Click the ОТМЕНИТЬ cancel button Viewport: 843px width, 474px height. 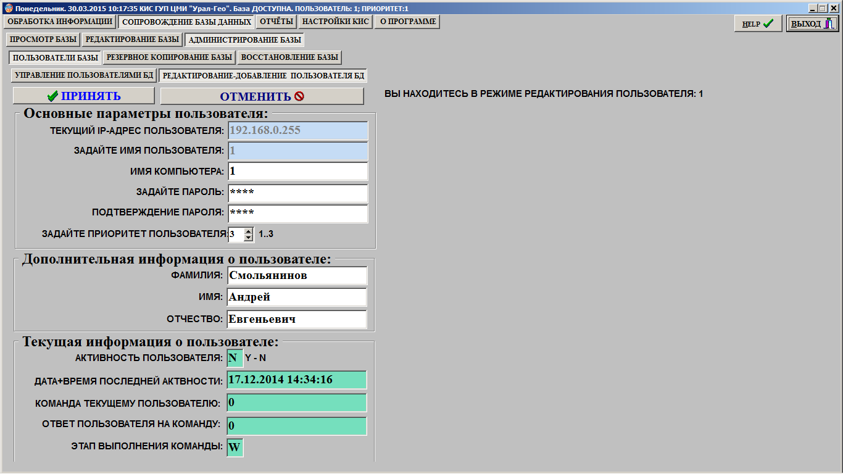[262, 96]
